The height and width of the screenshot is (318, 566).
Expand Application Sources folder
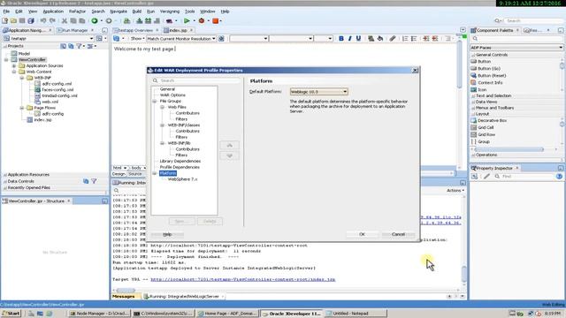click(14, 66)
